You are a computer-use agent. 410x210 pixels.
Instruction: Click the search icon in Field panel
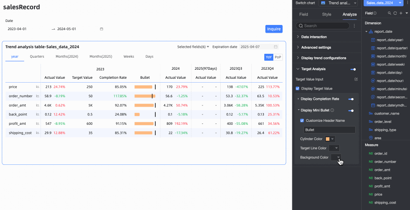coord(389,13)
